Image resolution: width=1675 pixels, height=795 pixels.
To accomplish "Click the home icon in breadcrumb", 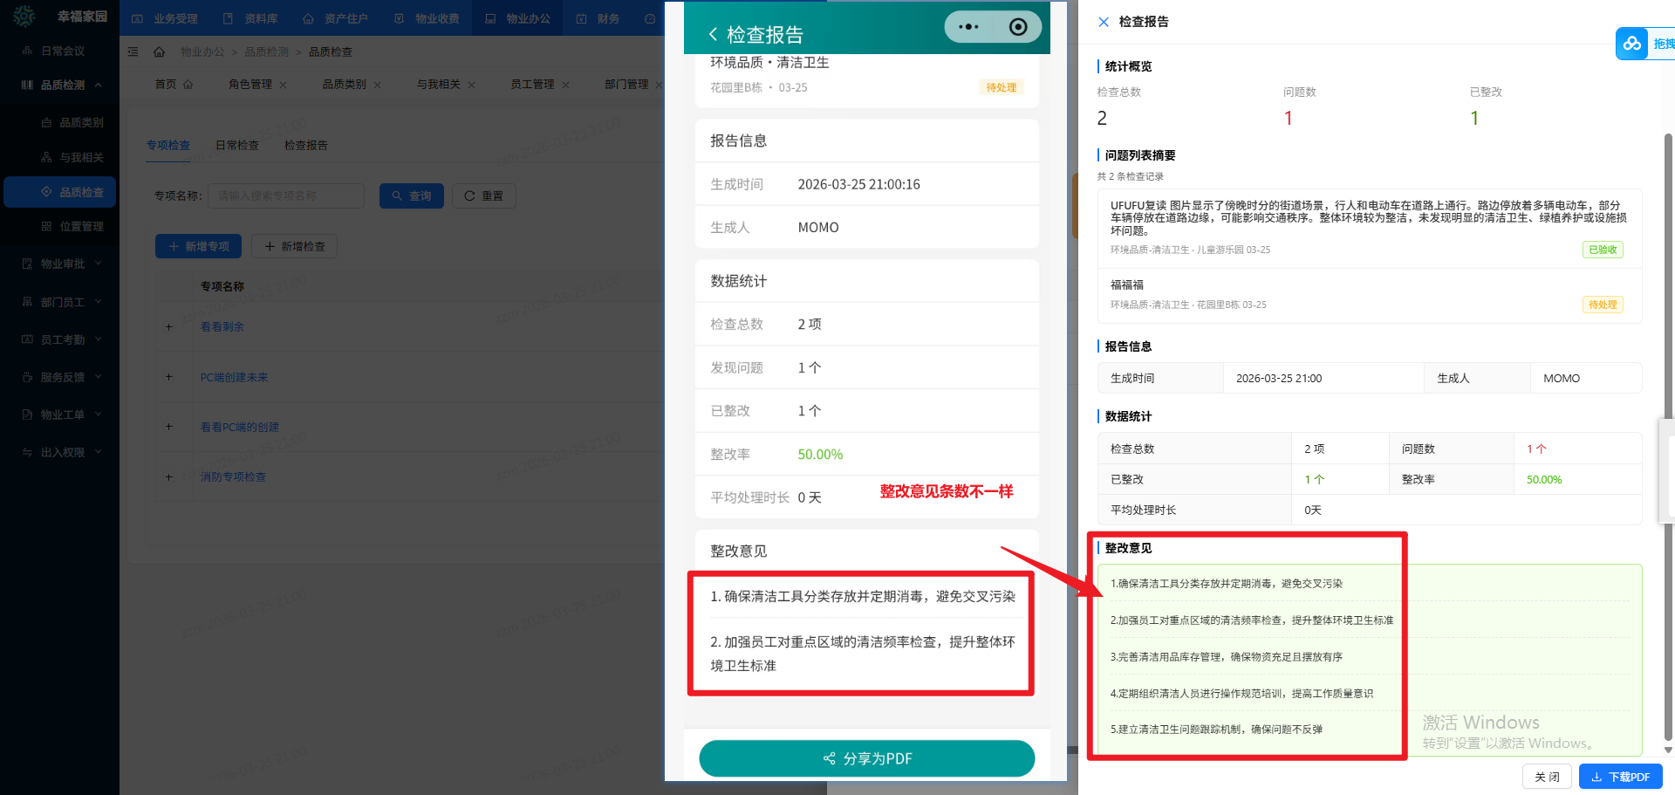I will (159, 52).
